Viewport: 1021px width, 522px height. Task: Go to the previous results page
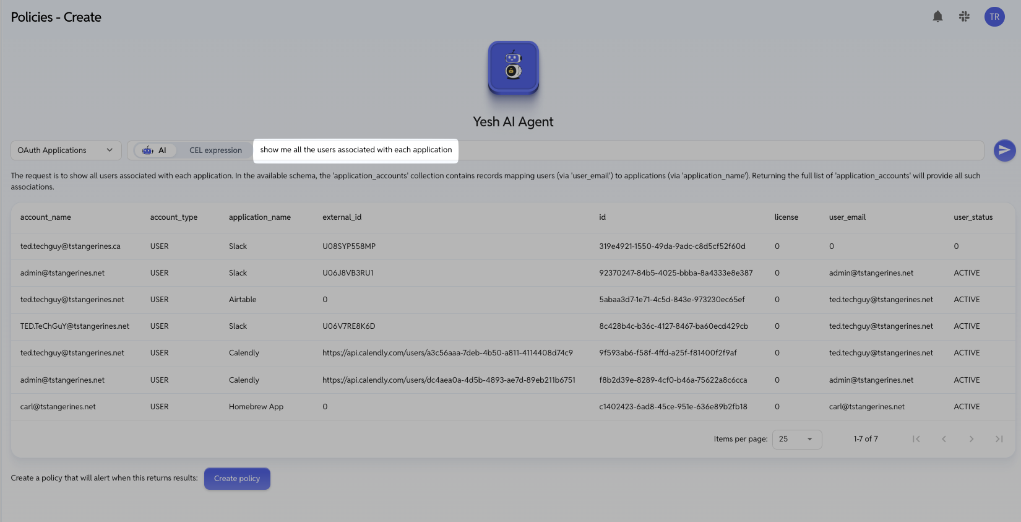pyautogui.click(x=944, y=439)
